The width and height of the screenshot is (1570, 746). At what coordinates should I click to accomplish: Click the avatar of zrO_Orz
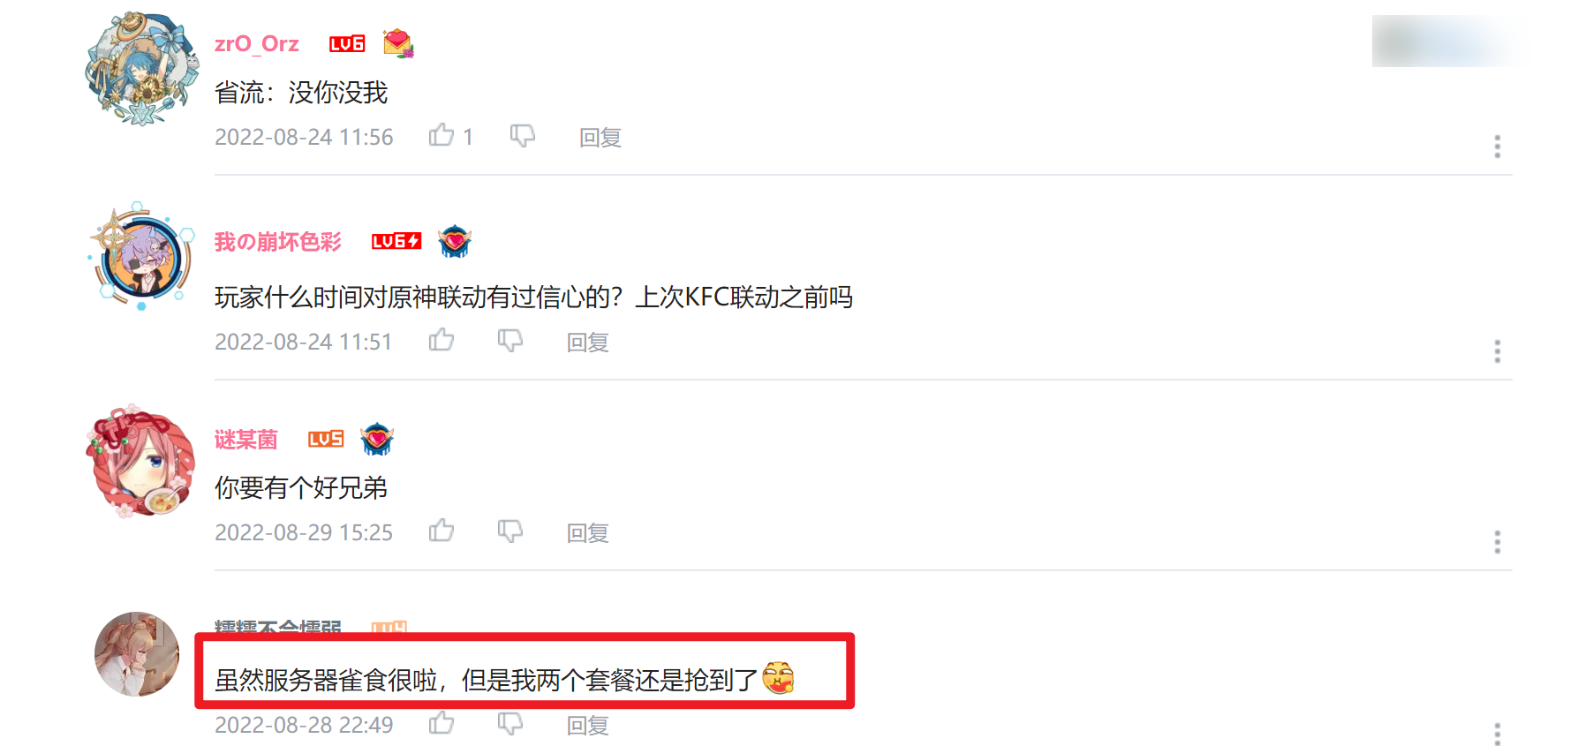[x=141, y=68]
